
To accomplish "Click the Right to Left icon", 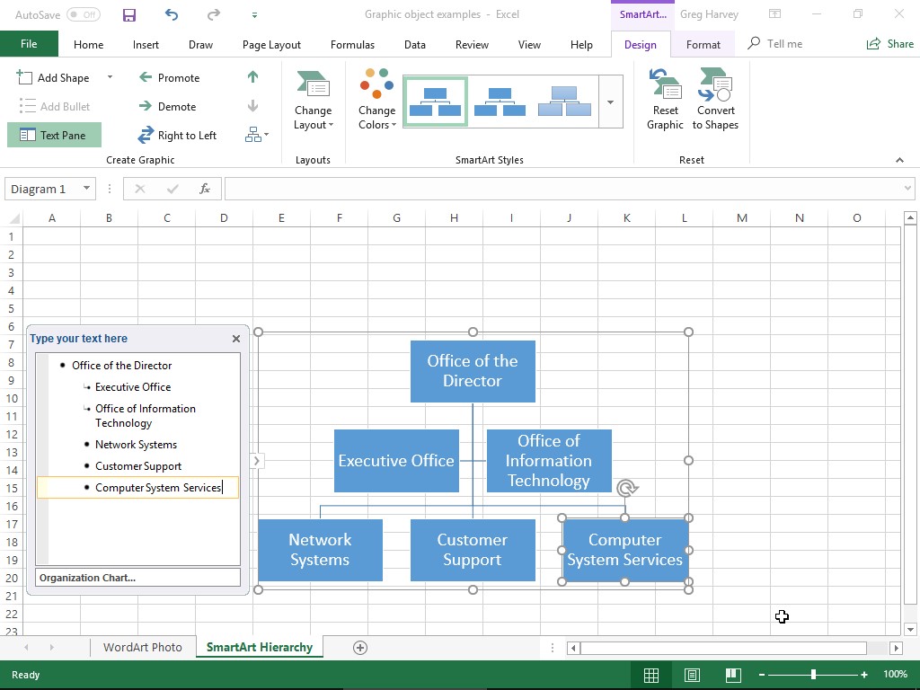I will click(146, 136).
